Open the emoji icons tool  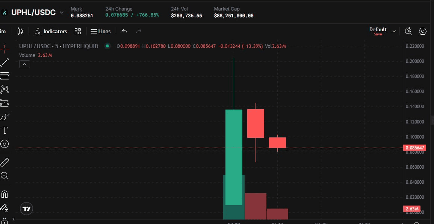[5, 143]
